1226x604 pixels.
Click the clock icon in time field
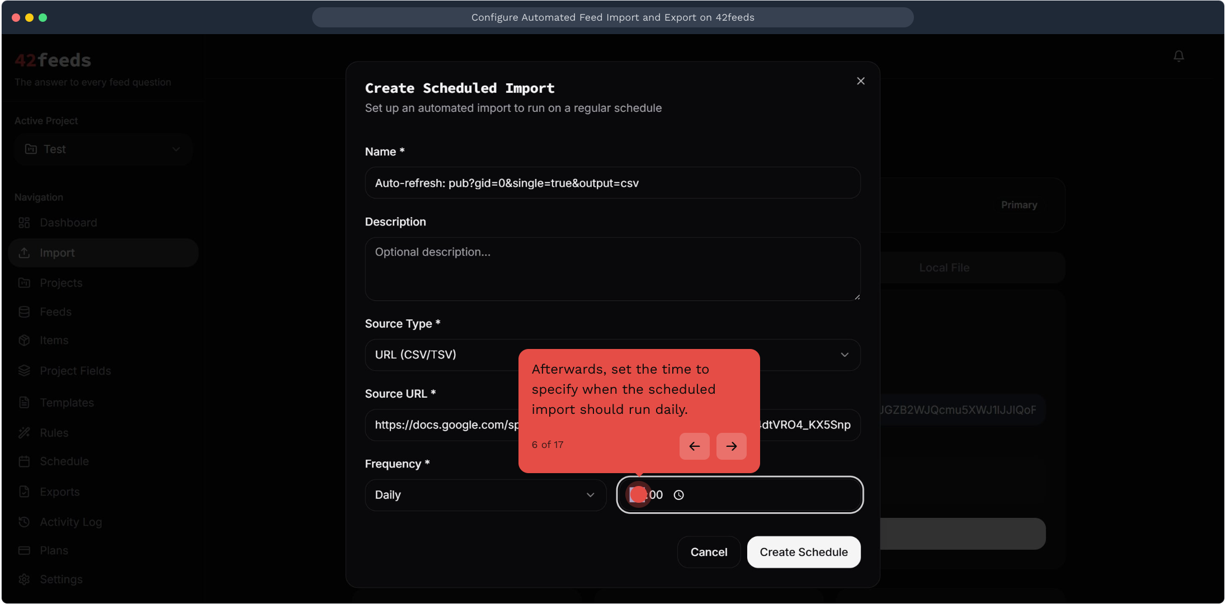[x=678, y=495]
